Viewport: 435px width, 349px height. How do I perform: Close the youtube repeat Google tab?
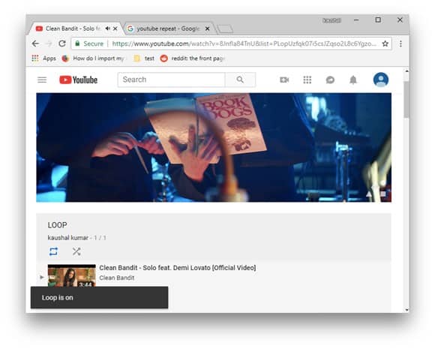pyautogui.click(x=207, y=29)
